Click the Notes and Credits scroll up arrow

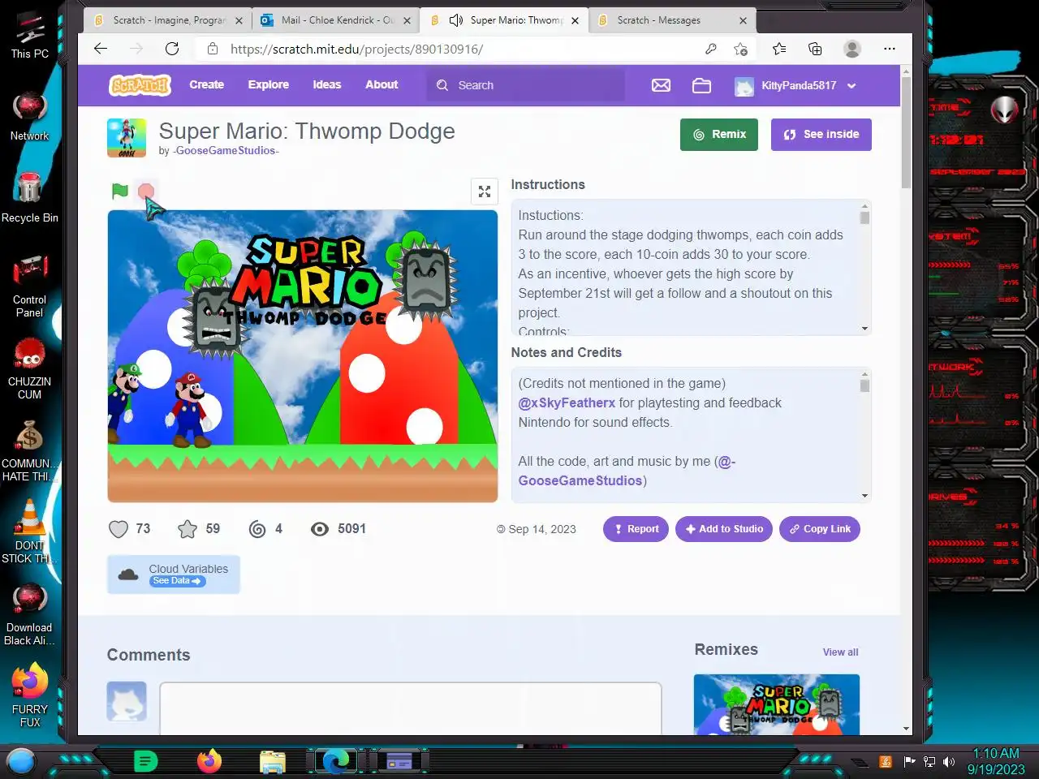(864, 374)
